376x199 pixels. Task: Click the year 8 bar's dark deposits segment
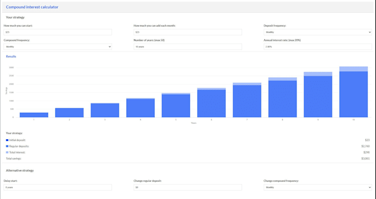click(x=283, y=99)
